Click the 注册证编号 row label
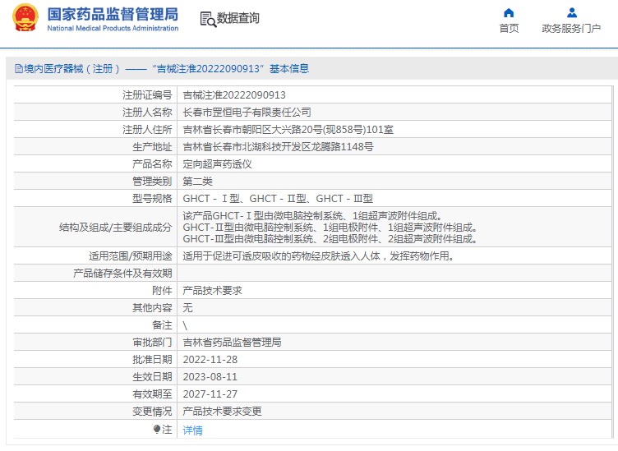Viewport: 618px width, 451px height. pos(147,95)
